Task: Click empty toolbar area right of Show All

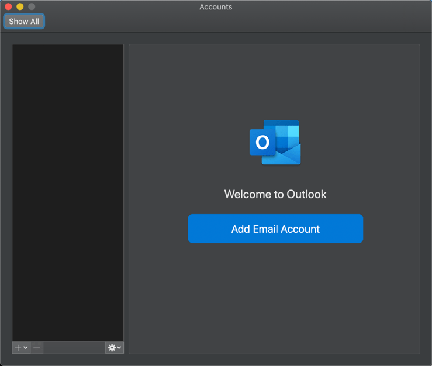Action: pyautogui.click(x=234, y=22)
